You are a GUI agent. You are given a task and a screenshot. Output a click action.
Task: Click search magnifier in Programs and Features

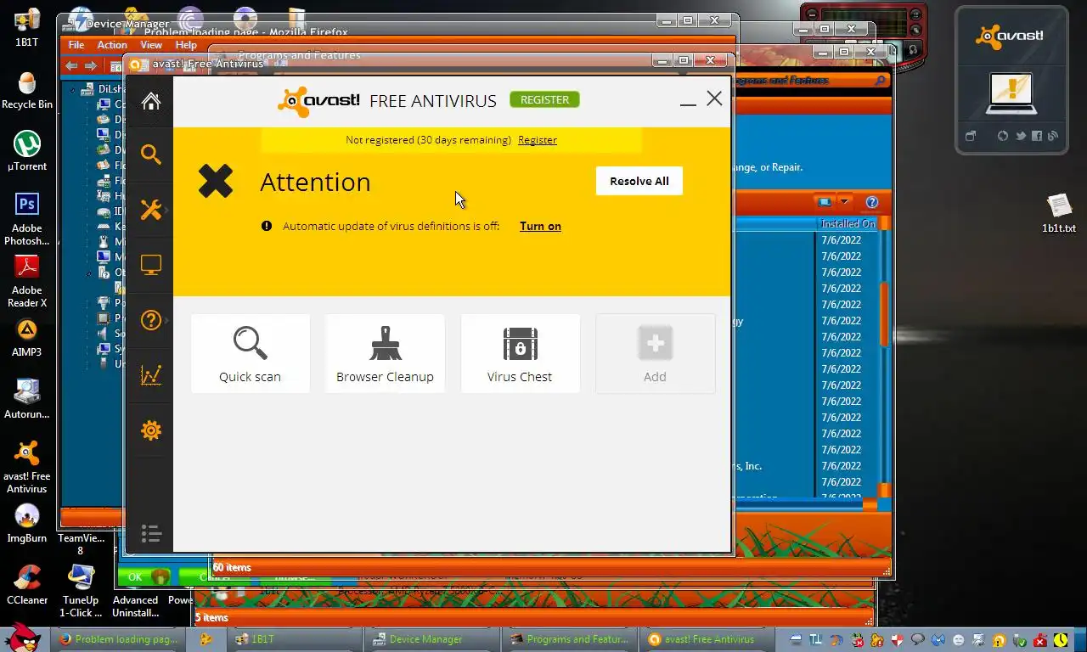coord(881,81)
